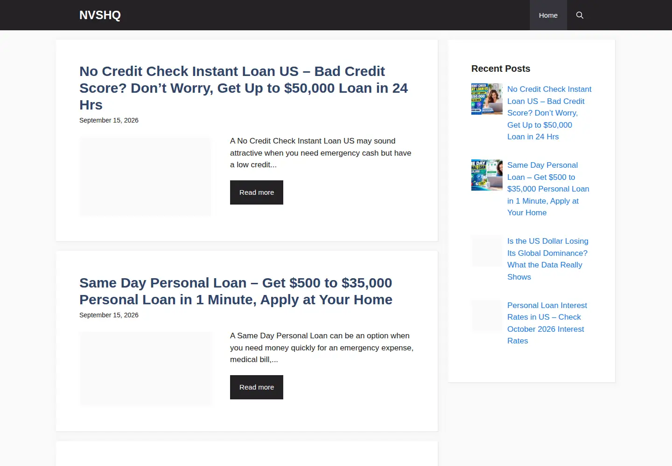Click sidebar thumbnail placeholder for Personal Loan Interest Rates post

point(487,315)
